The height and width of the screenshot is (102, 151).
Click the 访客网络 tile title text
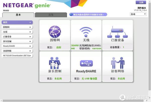tap(118, 71)
